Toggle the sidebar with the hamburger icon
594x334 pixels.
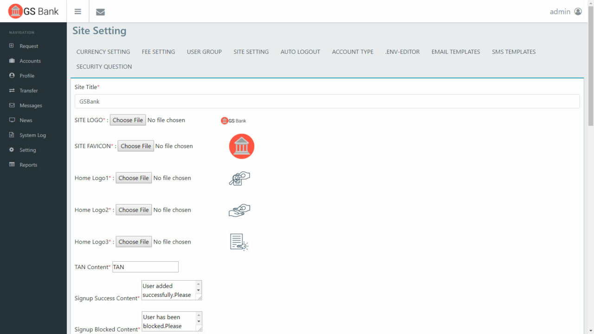(x=77, y=11)
